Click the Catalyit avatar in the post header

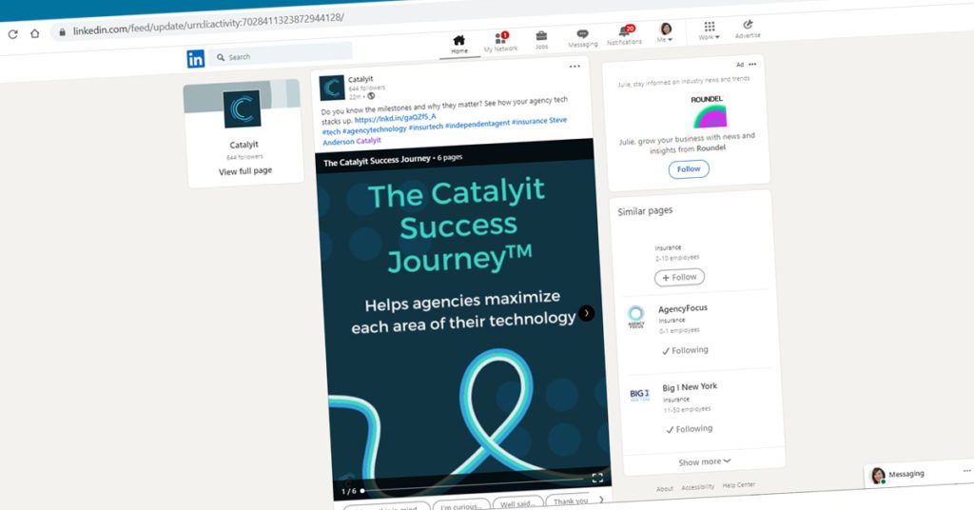[x=332, y=88]
